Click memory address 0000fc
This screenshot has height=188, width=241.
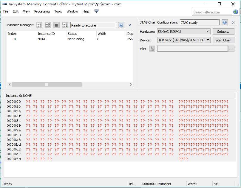pyautogui.click(x=14, y=159)
